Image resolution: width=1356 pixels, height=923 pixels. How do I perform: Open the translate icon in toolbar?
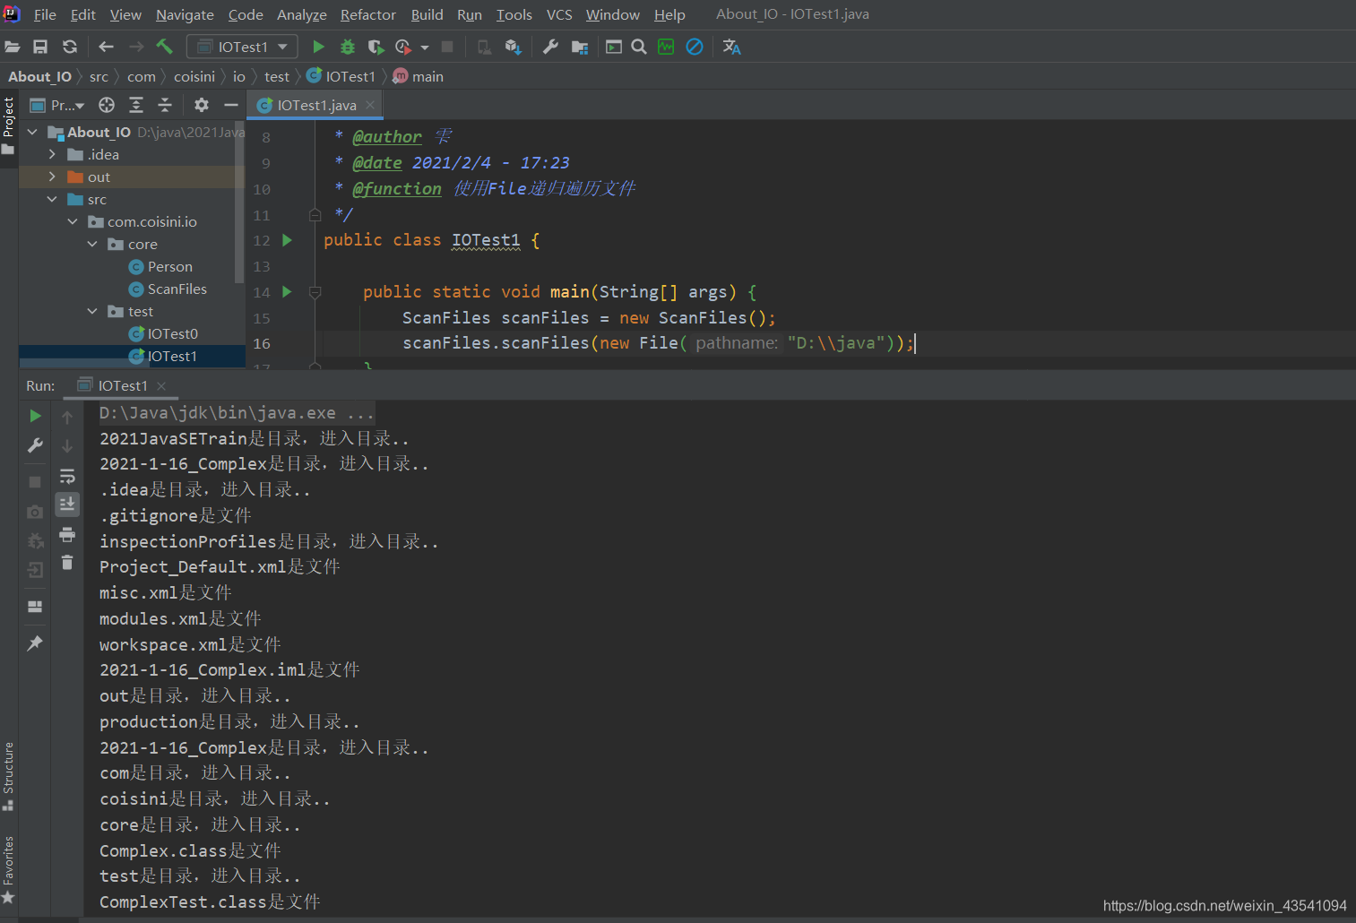pyautogui.click(x=731, y=47)
